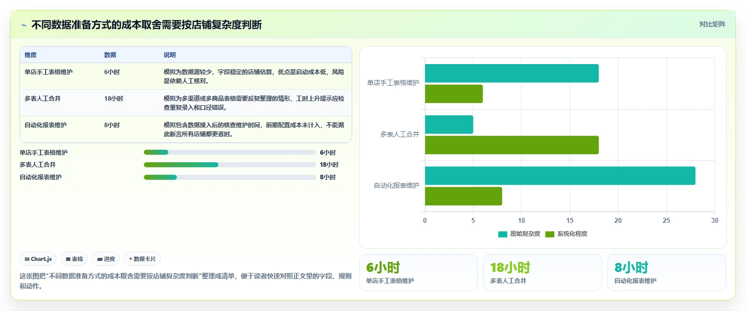746x311 pixels.
Task: Open the 18小时 data card
Action: (542, 272)
